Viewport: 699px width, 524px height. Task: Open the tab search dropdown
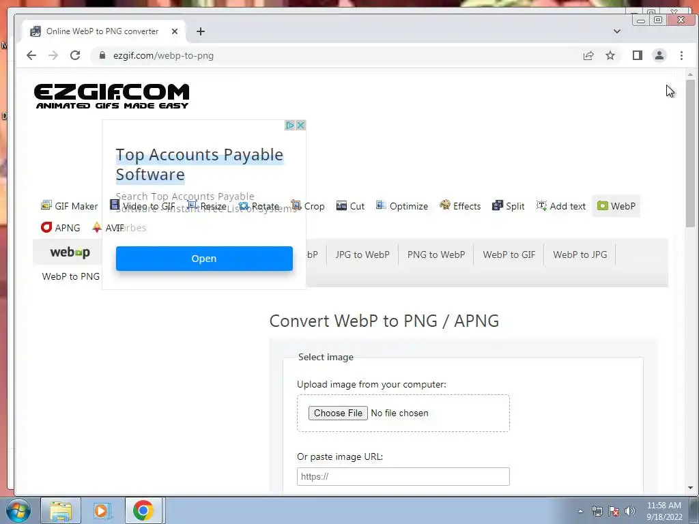pos(617,31)
